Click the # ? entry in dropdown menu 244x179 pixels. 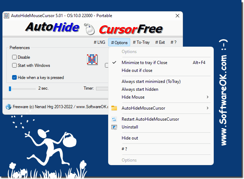click(161, 149)
